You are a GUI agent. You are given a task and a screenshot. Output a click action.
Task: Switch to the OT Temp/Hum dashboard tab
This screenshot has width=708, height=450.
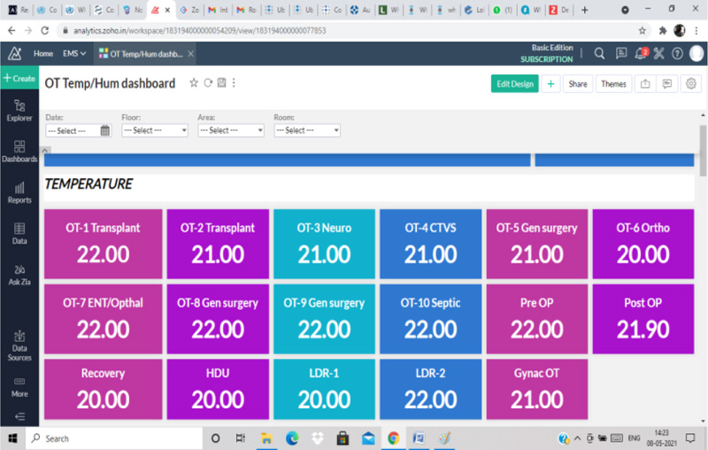[x=140, y=53]
